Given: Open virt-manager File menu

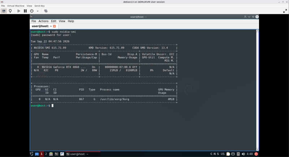Looking at the screenshot, I should (3, 6).
